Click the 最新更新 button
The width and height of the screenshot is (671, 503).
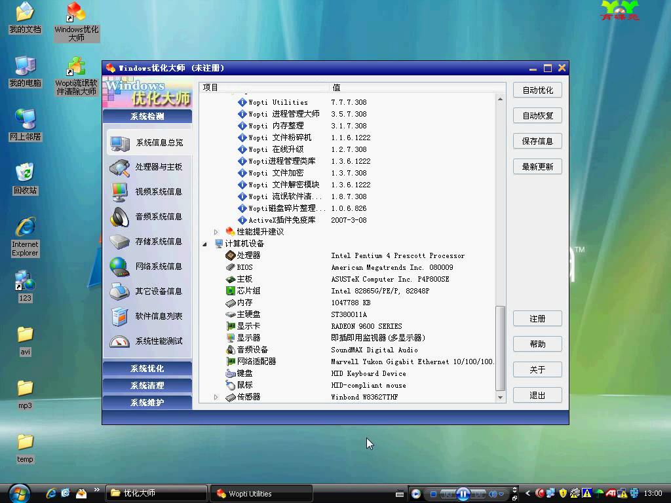(537, 166)
